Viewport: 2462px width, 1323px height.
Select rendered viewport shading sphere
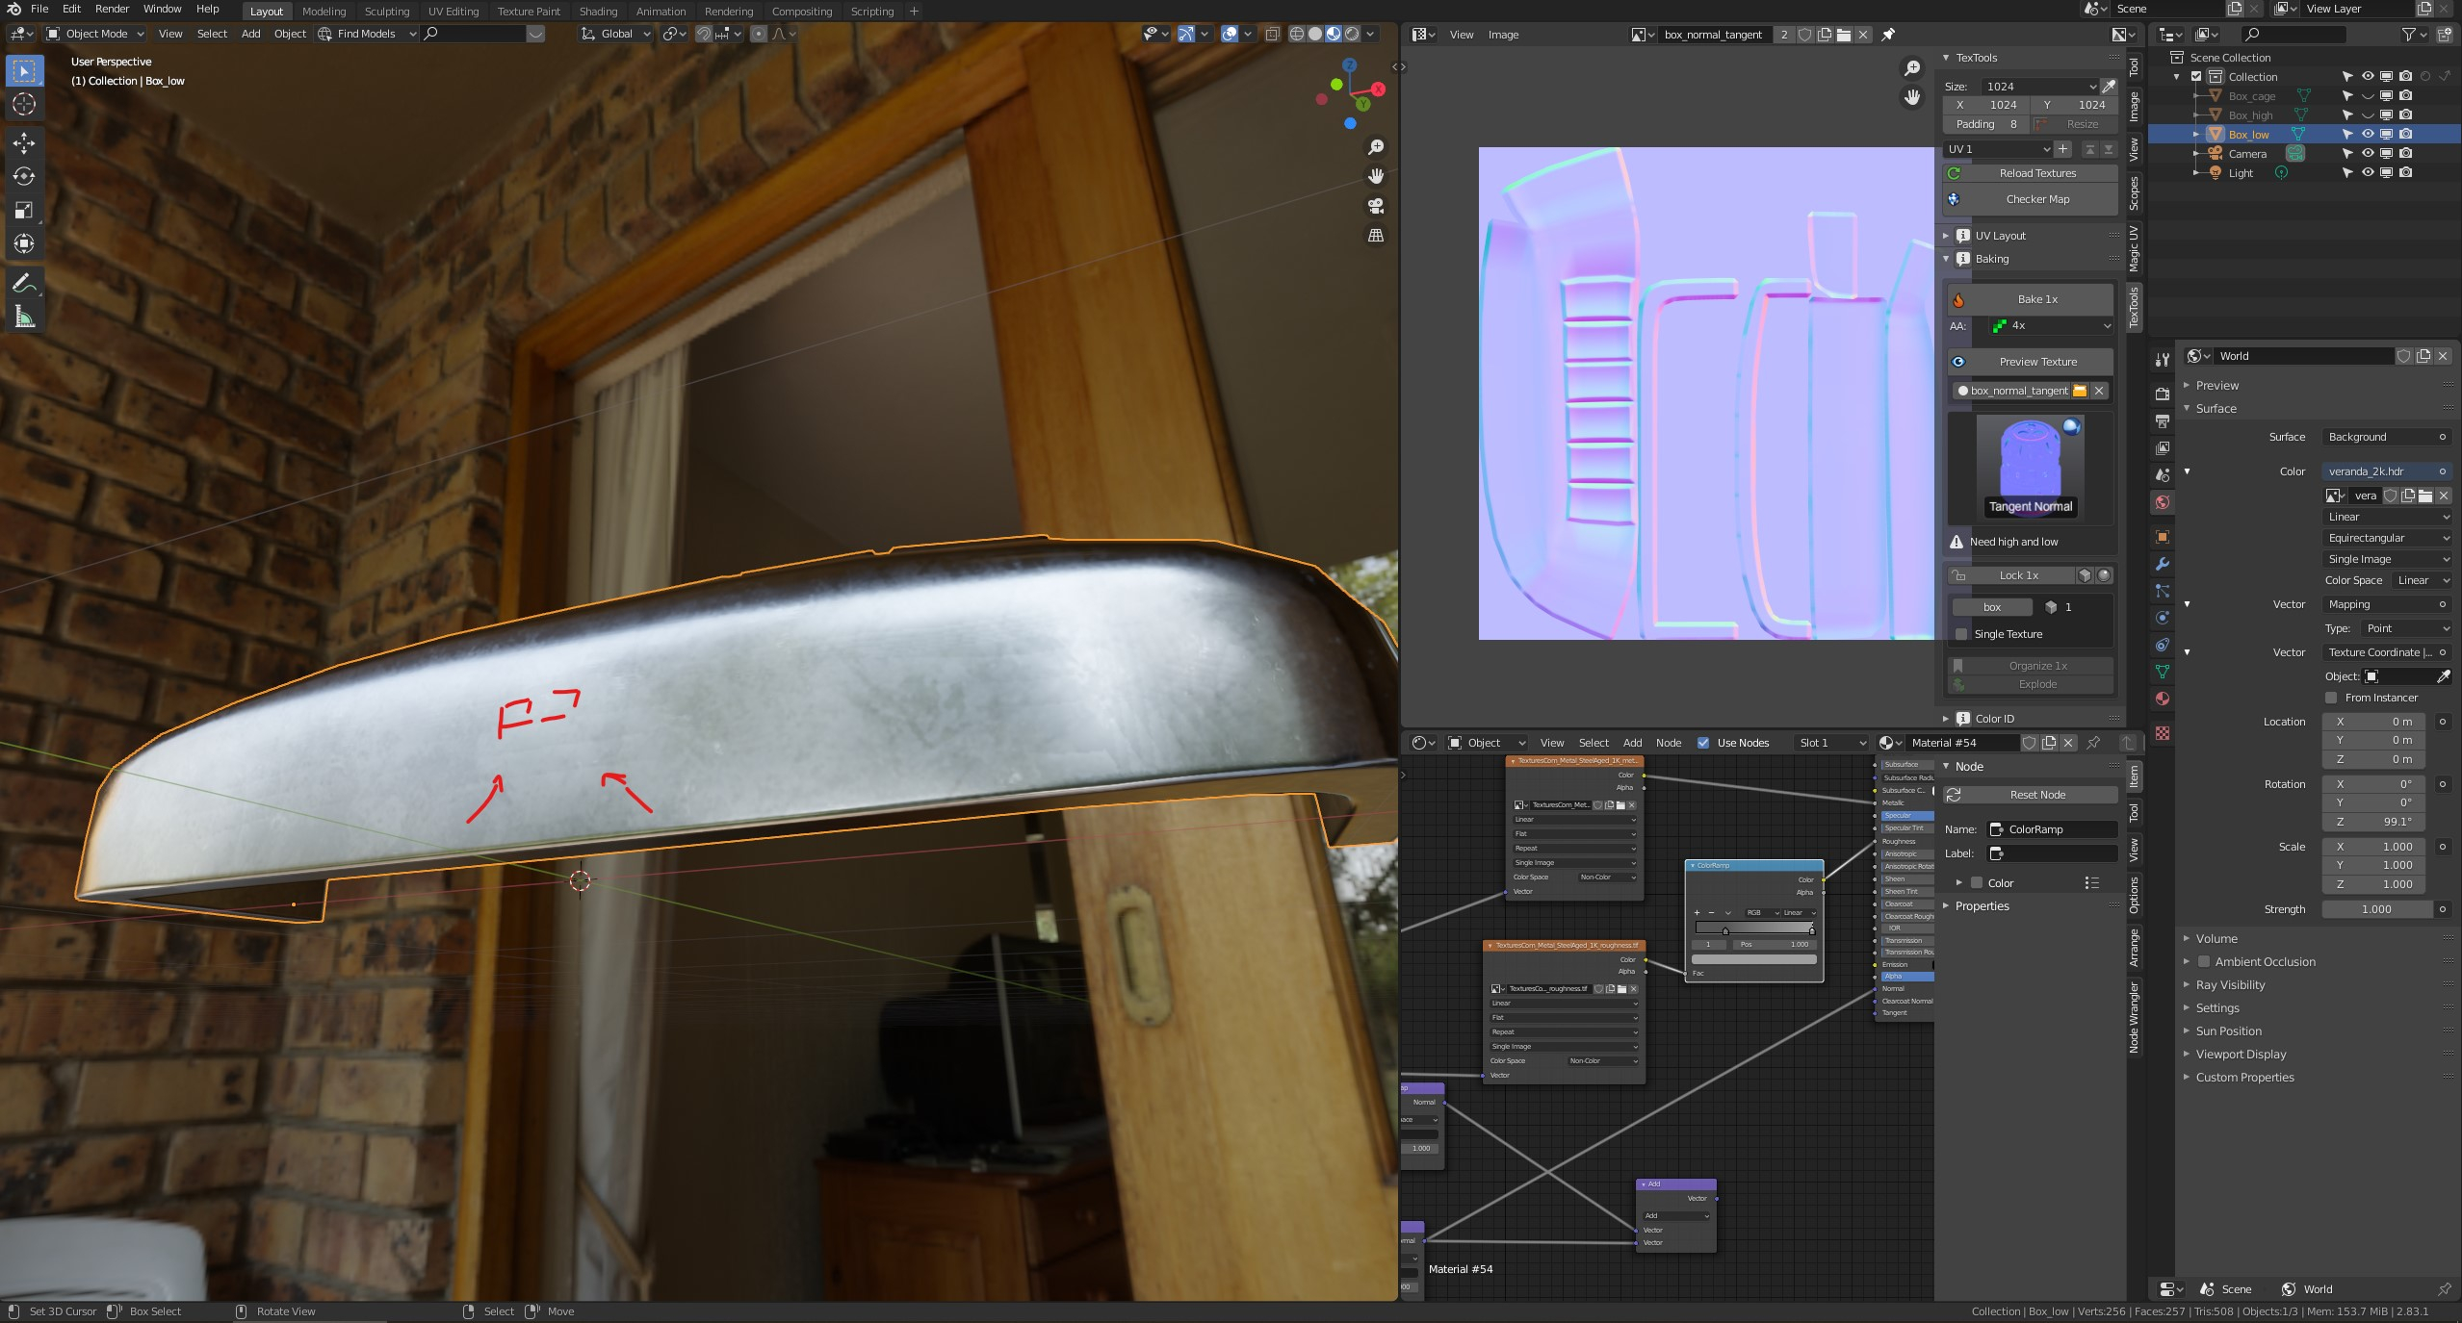point(1352,34)
